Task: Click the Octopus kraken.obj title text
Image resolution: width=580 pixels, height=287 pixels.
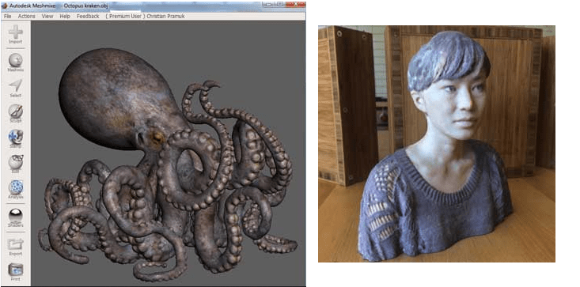Action: [85, 6]
